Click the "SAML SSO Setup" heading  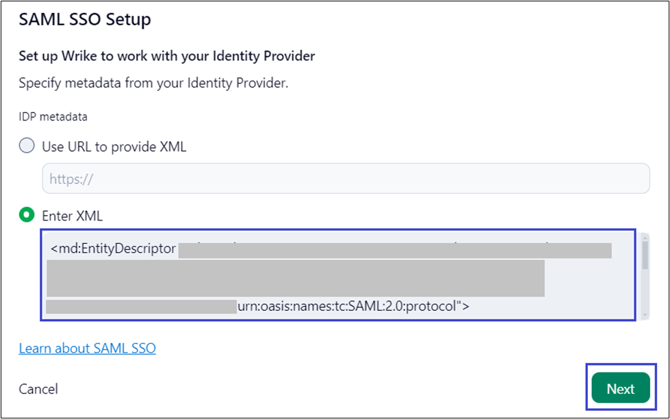pos(84,20)
